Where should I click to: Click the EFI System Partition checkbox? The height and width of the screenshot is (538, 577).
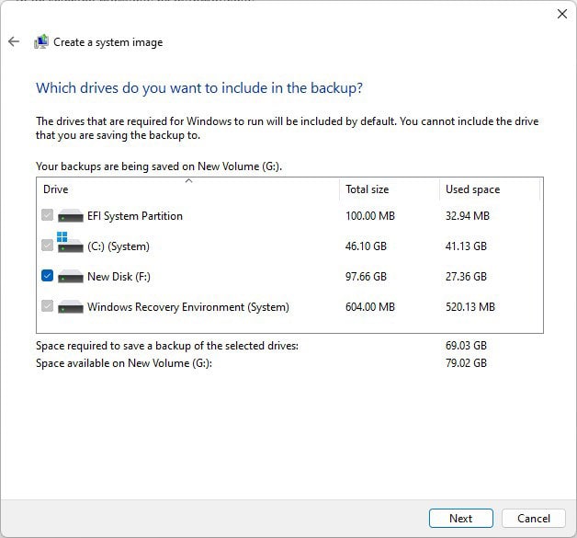[47, 215]
